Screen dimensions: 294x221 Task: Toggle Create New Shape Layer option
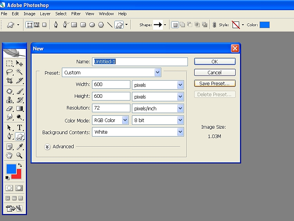click(175, 25)
